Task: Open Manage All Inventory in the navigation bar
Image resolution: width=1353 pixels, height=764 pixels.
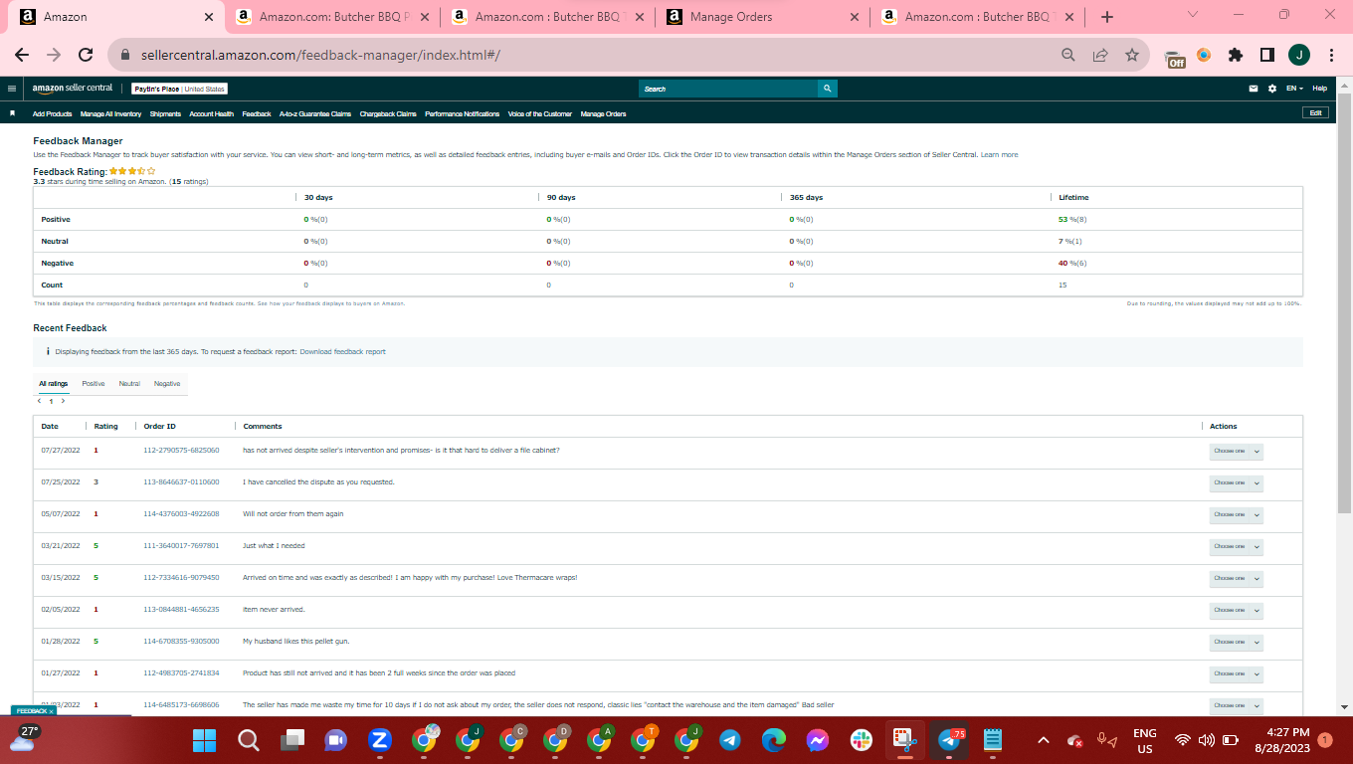Action: 110,114
